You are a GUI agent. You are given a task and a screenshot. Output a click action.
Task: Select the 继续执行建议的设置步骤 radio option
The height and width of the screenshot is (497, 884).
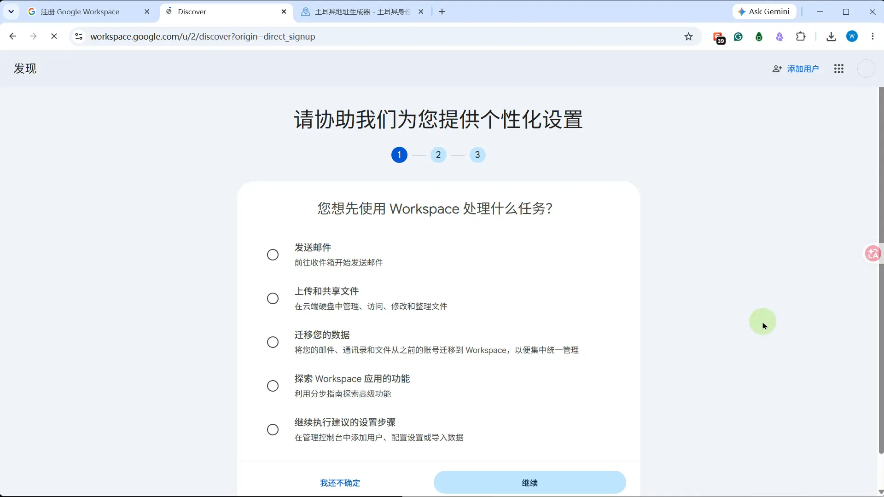273,430
